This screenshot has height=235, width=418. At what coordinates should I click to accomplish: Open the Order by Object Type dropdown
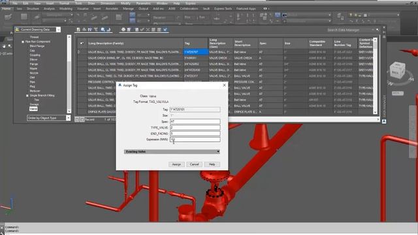click(68, 117)
